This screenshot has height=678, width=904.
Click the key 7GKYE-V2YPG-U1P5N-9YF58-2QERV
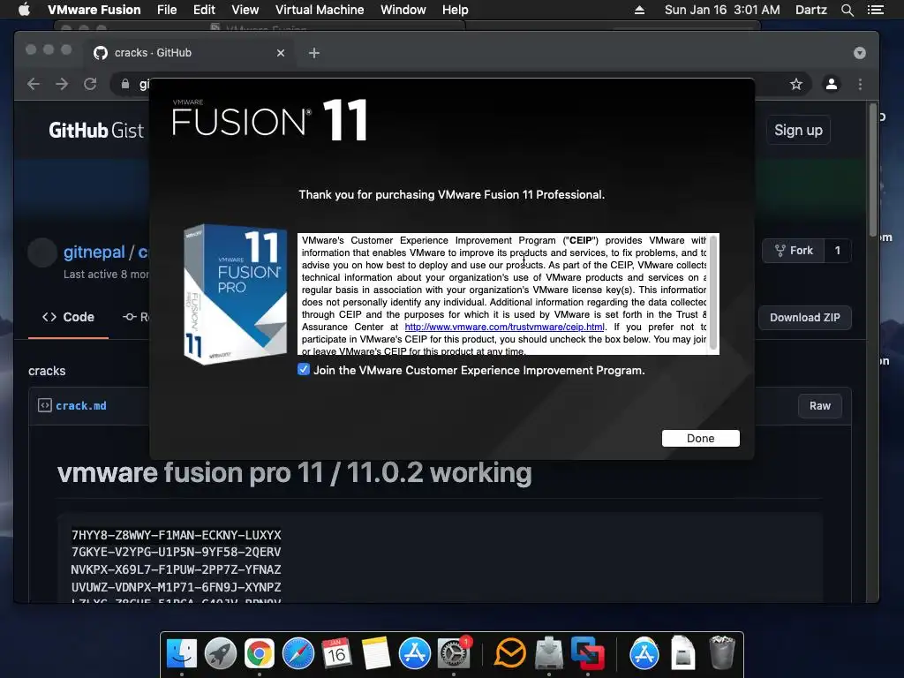pos(176,553)
